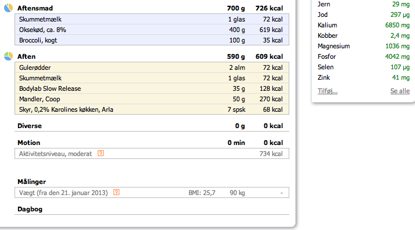Screen dimensions: 415x230
Task: Open the Aftensmad meal heading
Action: pyautogui.click(x=35, y=8)
